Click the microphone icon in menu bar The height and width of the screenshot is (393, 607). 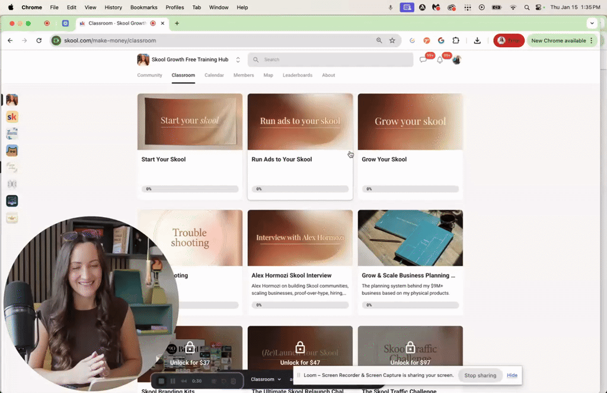390,7
